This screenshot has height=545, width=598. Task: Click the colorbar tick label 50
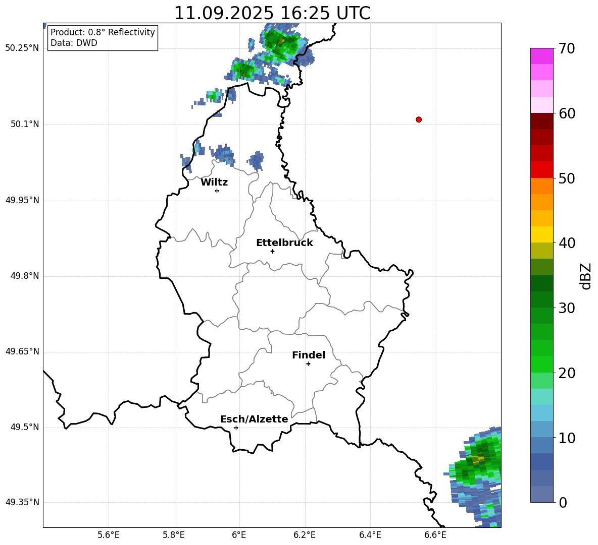[567, 178]
